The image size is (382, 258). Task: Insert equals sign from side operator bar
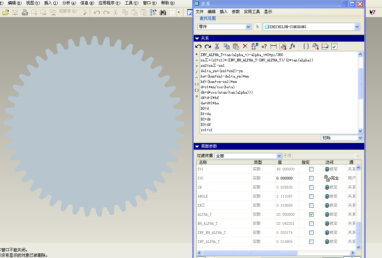(197, 96)
